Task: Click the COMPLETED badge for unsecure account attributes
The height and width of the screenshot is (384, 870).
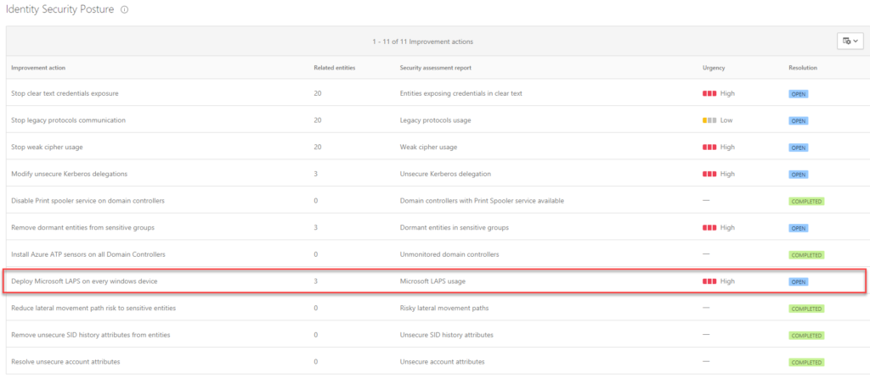Action: point(807,363)
